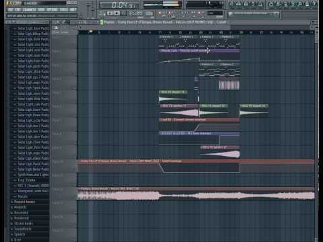This screenshot has width=323, height=242.
Task: Click the song time display
Action: click(x=119, y=5)
